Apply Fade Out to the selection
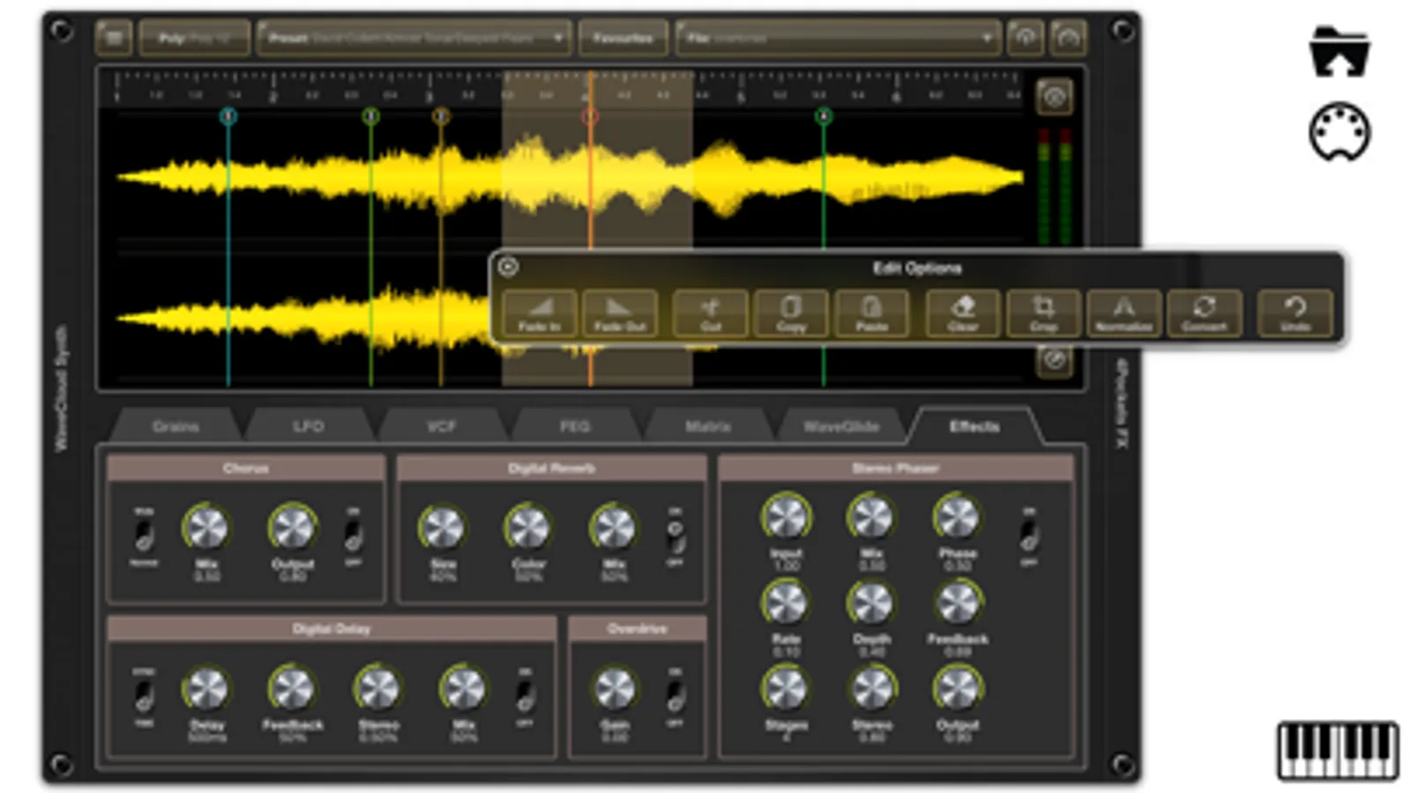The height and width of the screenshot is (793, 1410). 620,313
